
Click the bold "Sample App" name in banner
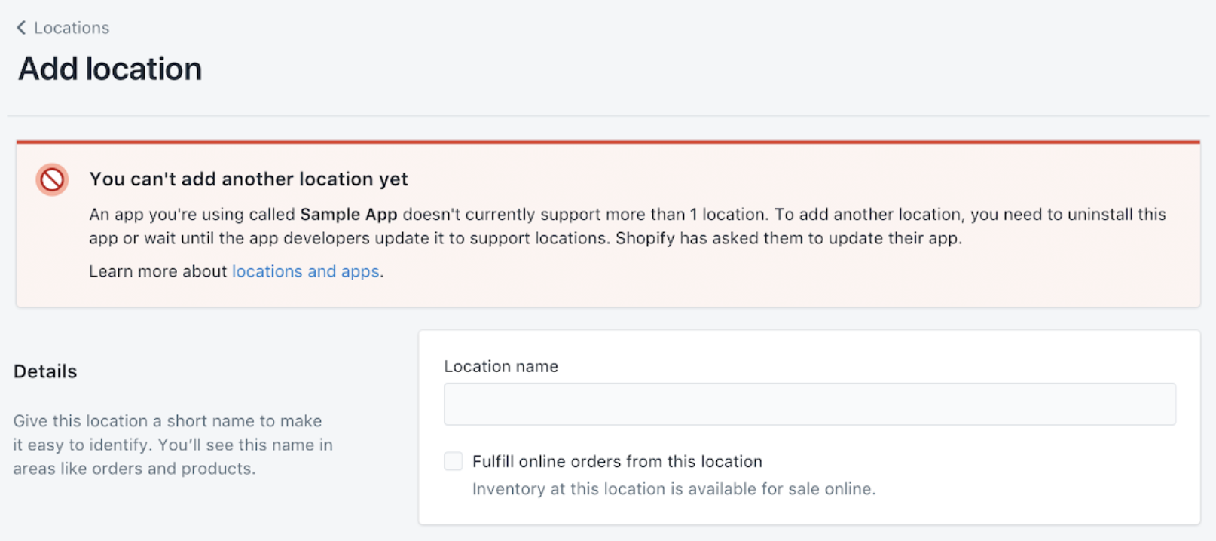[348, 214]
